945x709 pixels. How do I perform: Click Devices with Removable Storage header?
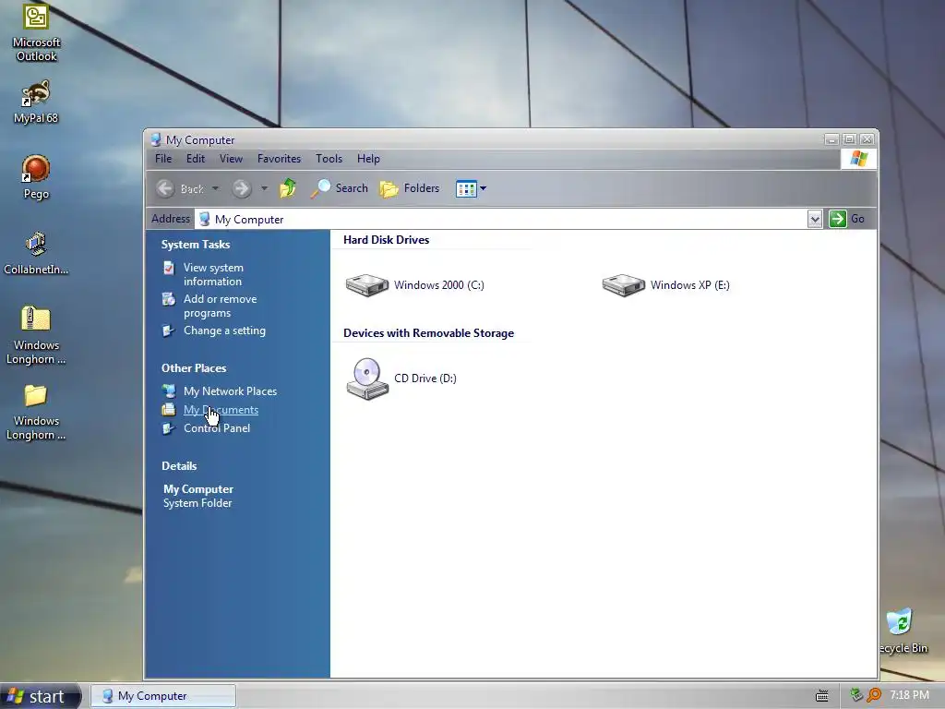(x=428, y=333)
